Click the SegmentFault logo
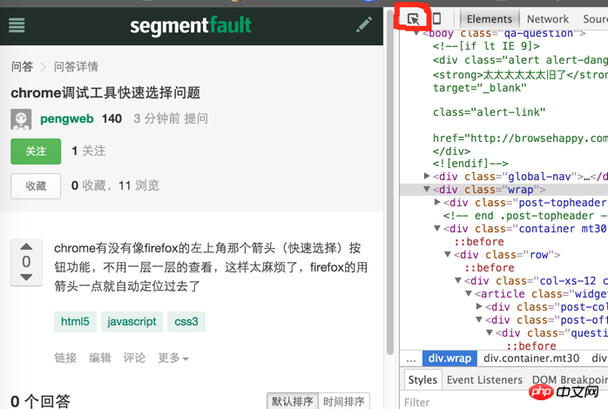 [191, 25]
